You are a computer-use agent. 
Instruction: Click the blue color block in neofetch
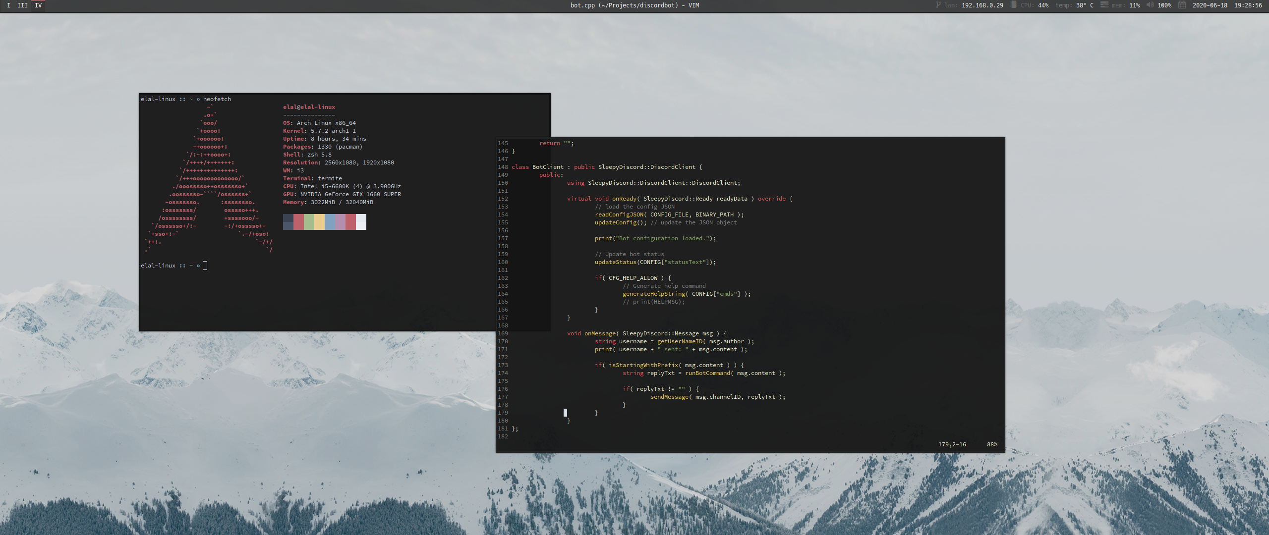[x=330, y=222]
